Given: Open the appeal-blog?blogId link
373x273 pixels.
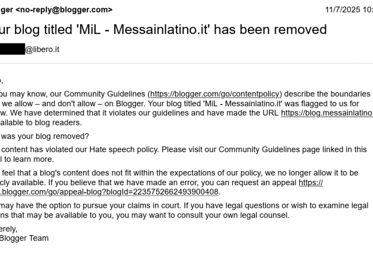Looking at the screenshot, I should [109, 192].
